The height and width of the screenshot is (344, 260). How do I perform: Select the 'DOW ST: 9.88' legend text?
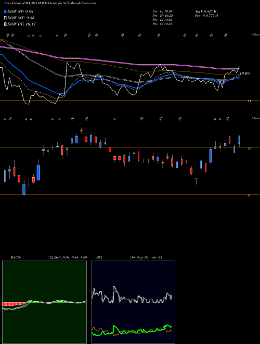[20, 11]
